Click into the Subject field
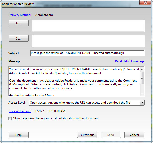Viewport: 153px width, 143px height. click(x=87, y=53)
